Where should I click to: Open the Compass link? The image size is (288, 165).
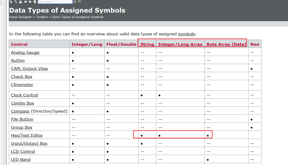(20, 111)
